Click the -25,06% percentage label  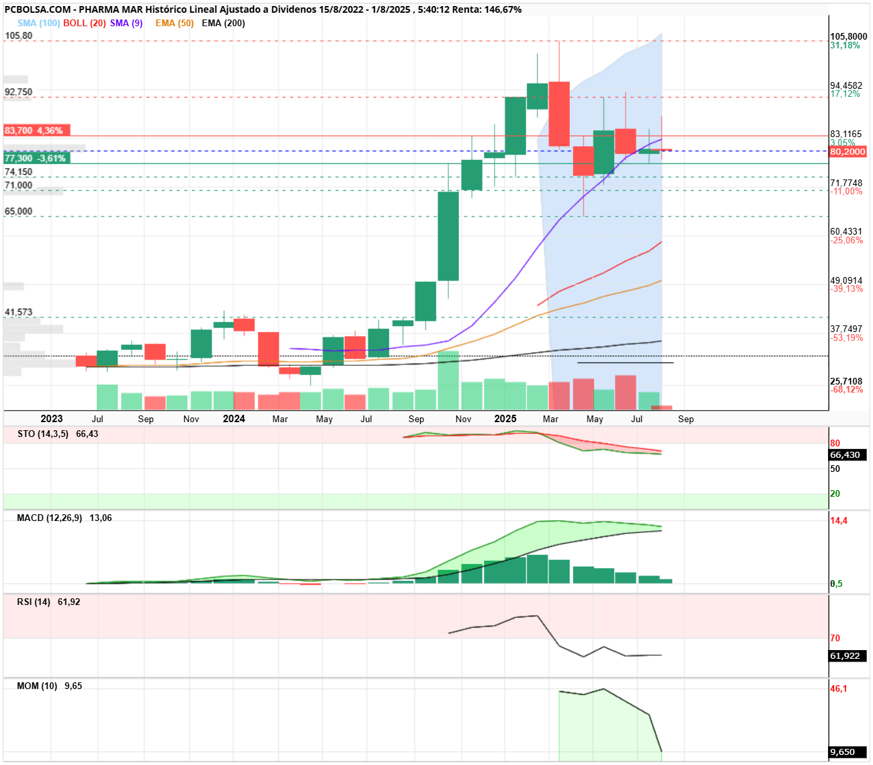pyautogui.click(x=846, y=240)
